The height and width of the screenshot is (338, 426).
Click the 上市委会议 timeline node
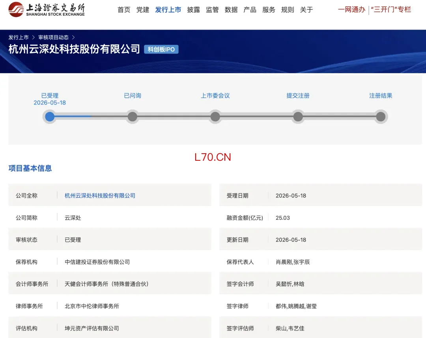215,117
